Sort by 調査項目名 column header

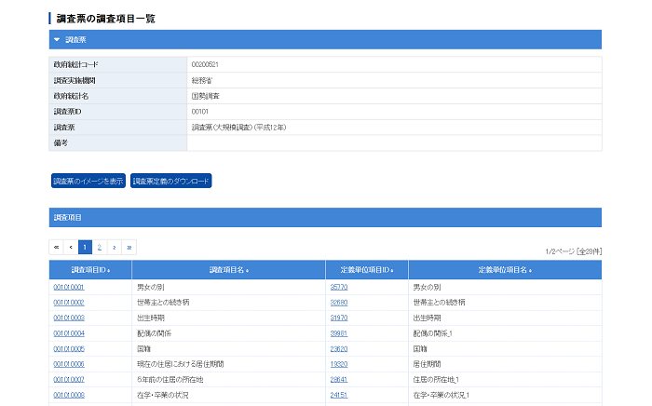[x=229, y=270]
